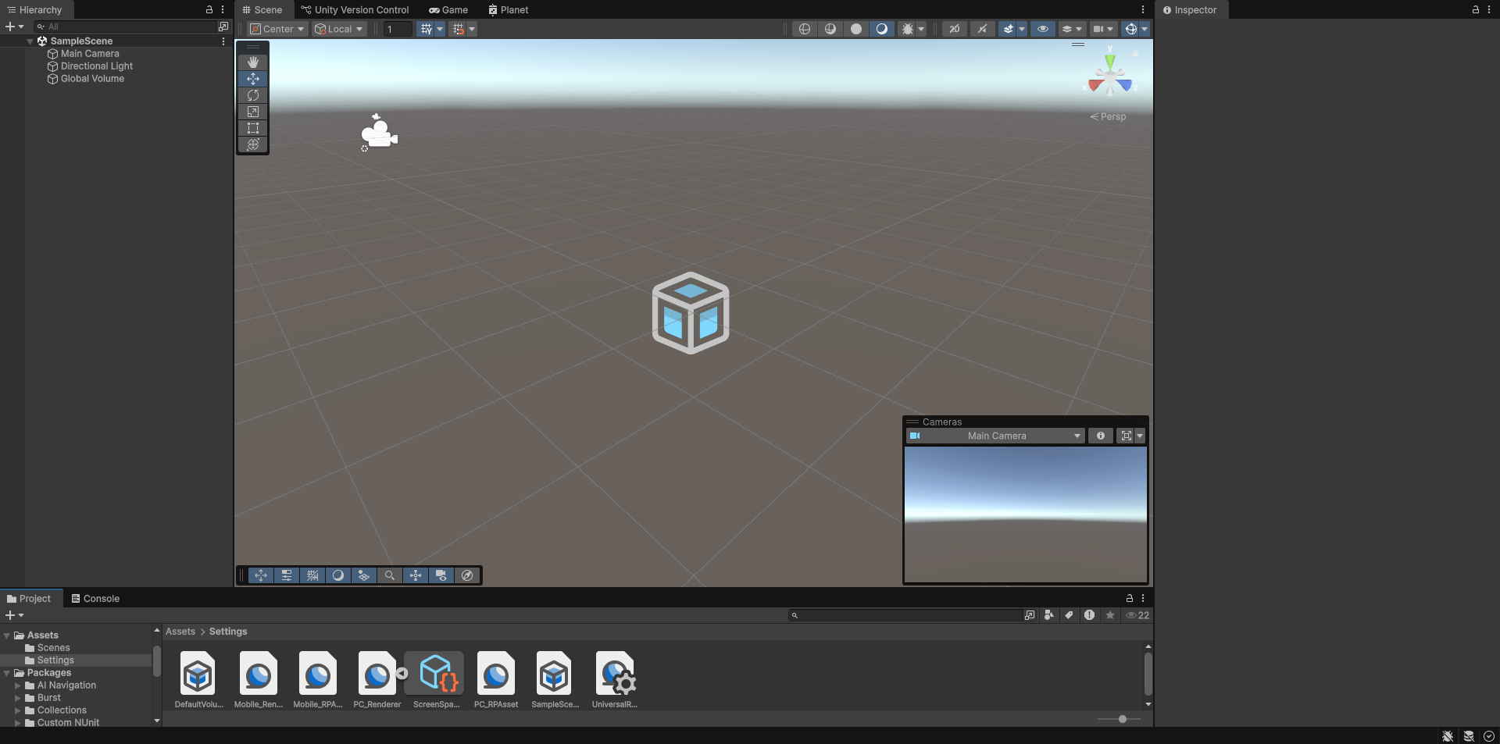Toggle hidden packages visibility count 22
Viewport: 1500px width, 744px height.
(x=1137, y=615)
